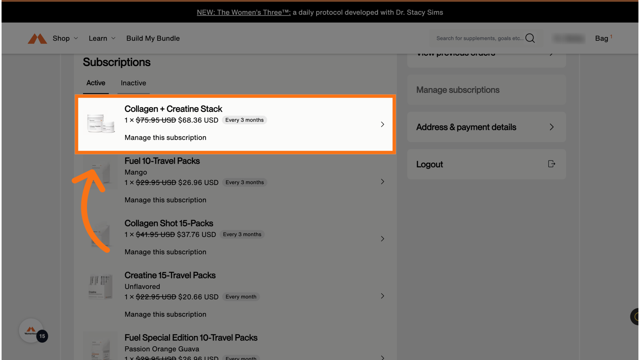Switch to the Active subscriptions tab
This screenshot has height=360, width=640.
[96, 83]
